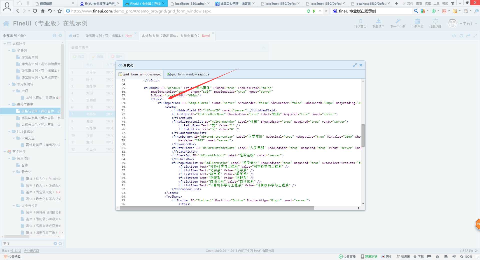Open 移动首页 mobile home icon
The height and width of the screenshot is (260, 480).
click(x=360, y=23)
